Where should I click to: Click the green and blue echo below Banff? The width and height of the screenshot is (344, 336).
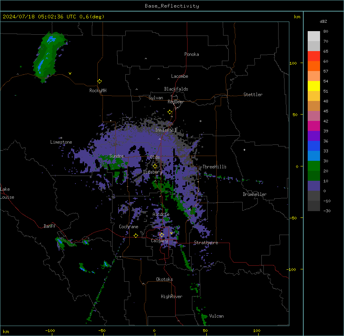click(x=60, y=242)
